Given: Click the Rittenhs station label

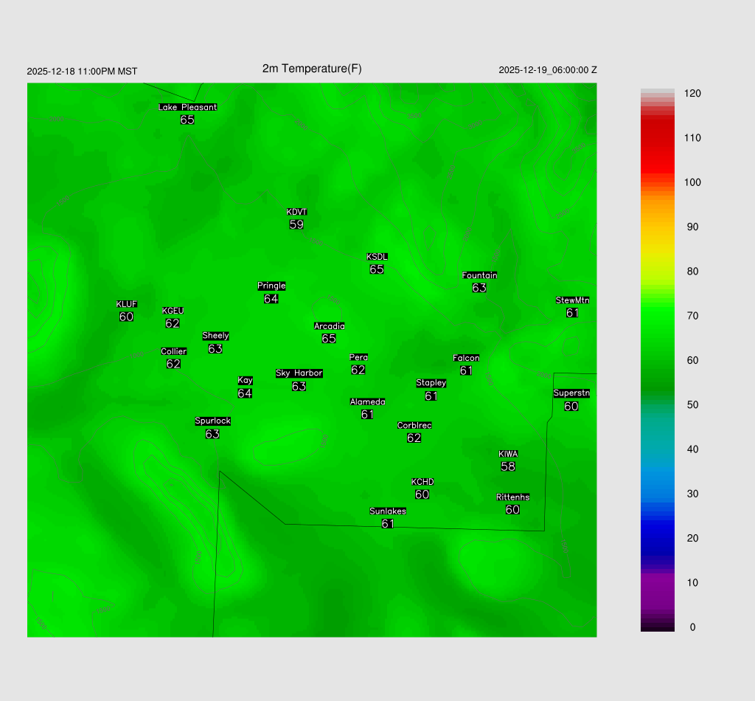Looking at the screenshot, I should (x=512, y=497).
